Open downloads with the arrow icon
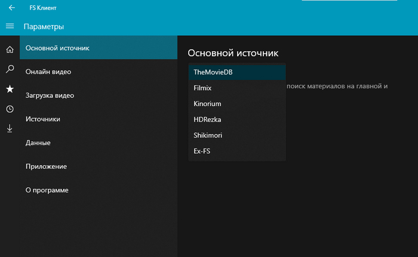The image size is (418, 257). tap(10, 128)
